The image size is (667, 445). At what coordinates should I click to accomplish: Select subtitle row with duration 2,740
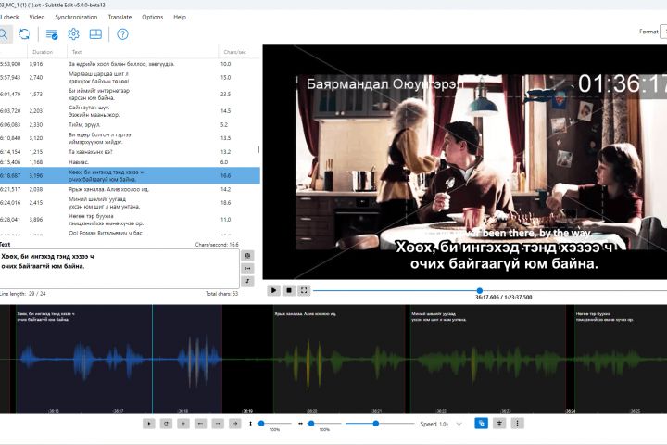click(x=130, y=78)
